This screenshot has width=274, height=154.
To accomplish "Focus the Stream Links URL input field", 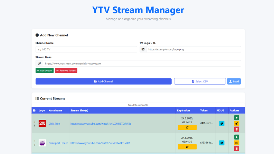I will point(142,64).
